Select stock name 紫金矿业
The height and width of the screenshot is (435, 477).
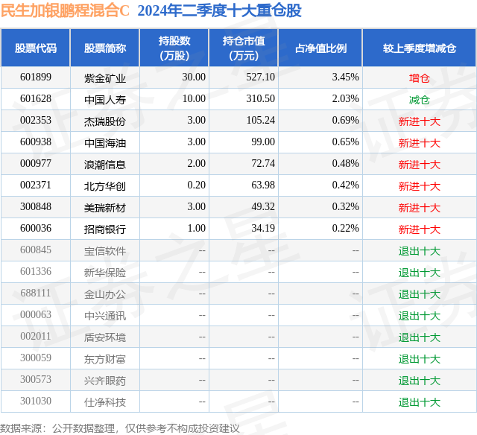pos(105,78)
